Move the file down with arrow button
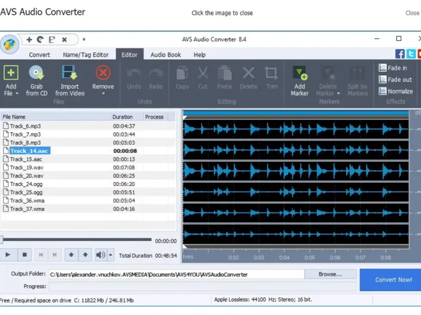Image resolution: width=421 pixels, height=315 pixels. [x=85, y=255]
